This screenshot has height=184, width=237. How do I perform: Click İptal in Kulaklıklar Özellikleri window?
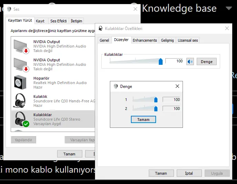click(189, 173)
